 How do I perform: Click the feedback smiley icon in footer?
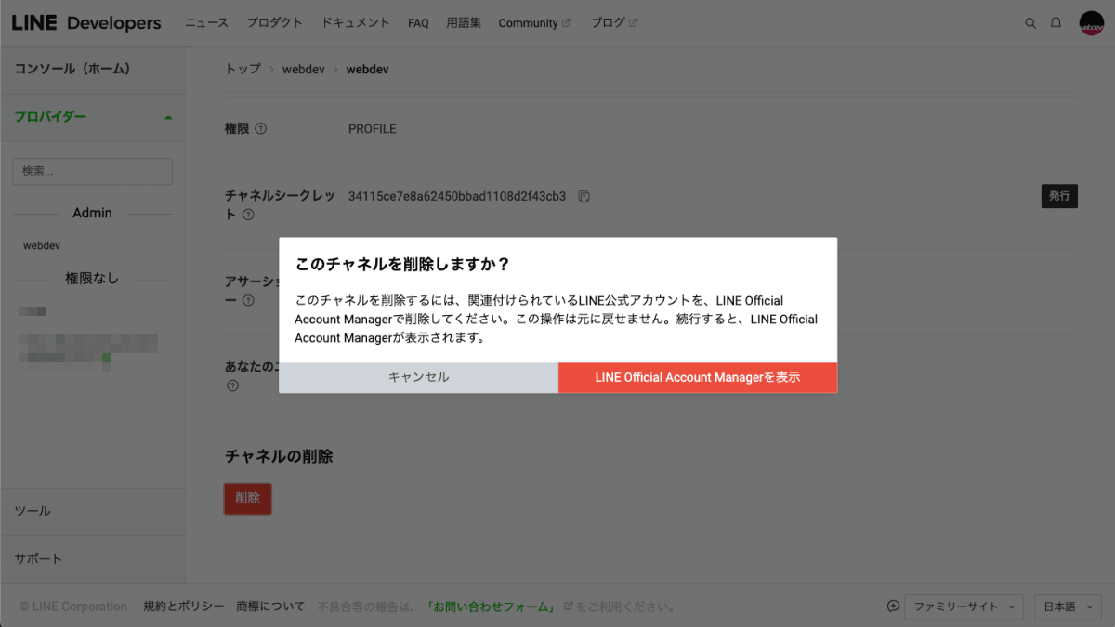[x=894, y=607]
